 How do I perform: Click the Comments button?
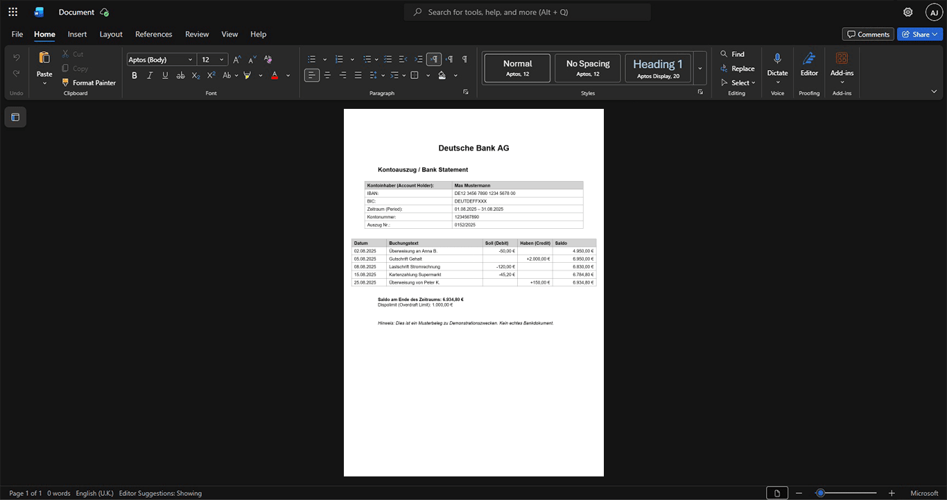pyautogui.click(x=868, y=34)
